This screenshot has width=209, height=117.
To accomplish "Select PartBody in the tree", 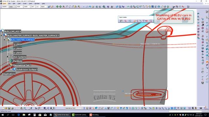I will tap(18, 61).
